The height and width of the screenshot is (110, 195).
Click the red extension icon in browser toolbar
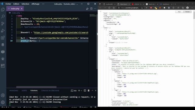(x=151, y=8)
